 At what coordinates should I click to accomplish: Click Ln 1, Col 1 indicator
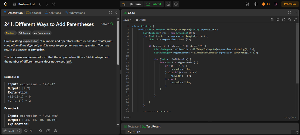[x=290, y=117]
